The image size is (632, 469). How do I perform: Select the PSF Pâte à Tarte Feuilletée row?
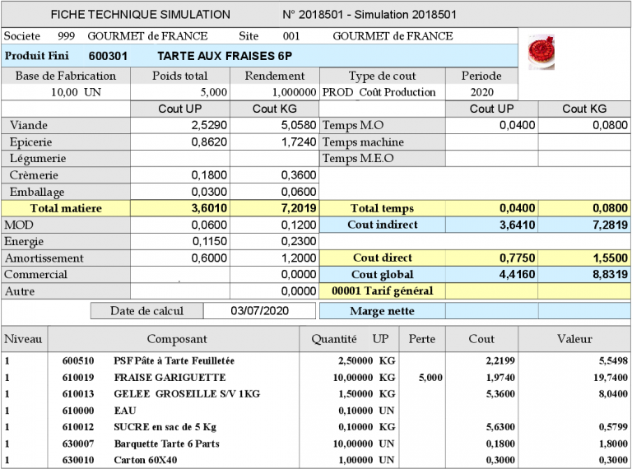(x=174, y=360)
